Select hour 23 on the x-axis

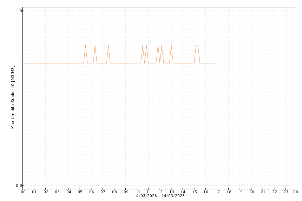(x=285, y=192)
